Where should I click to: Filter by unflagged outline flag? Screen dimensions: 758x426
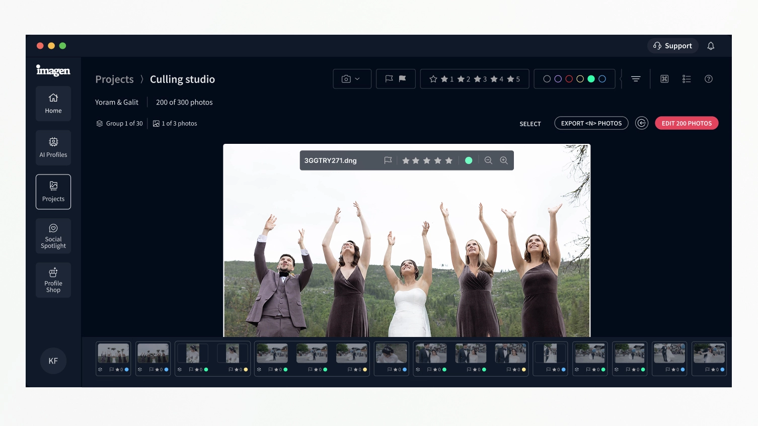point(389,79)
